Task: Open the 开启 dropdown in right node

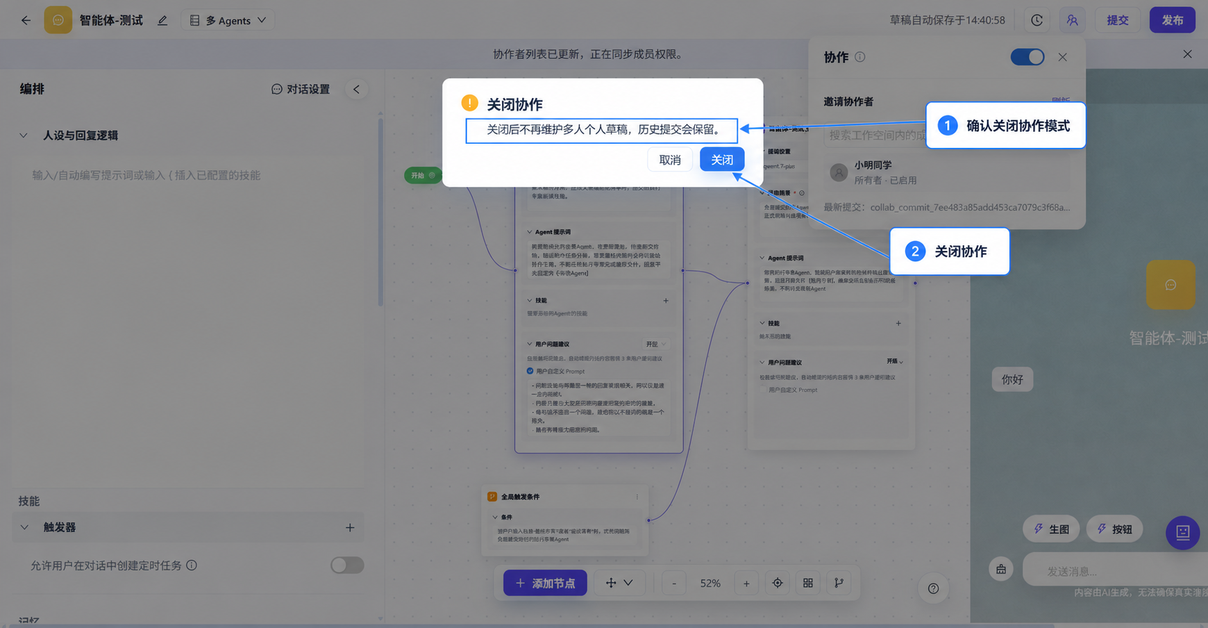Action: pos(895,361)
